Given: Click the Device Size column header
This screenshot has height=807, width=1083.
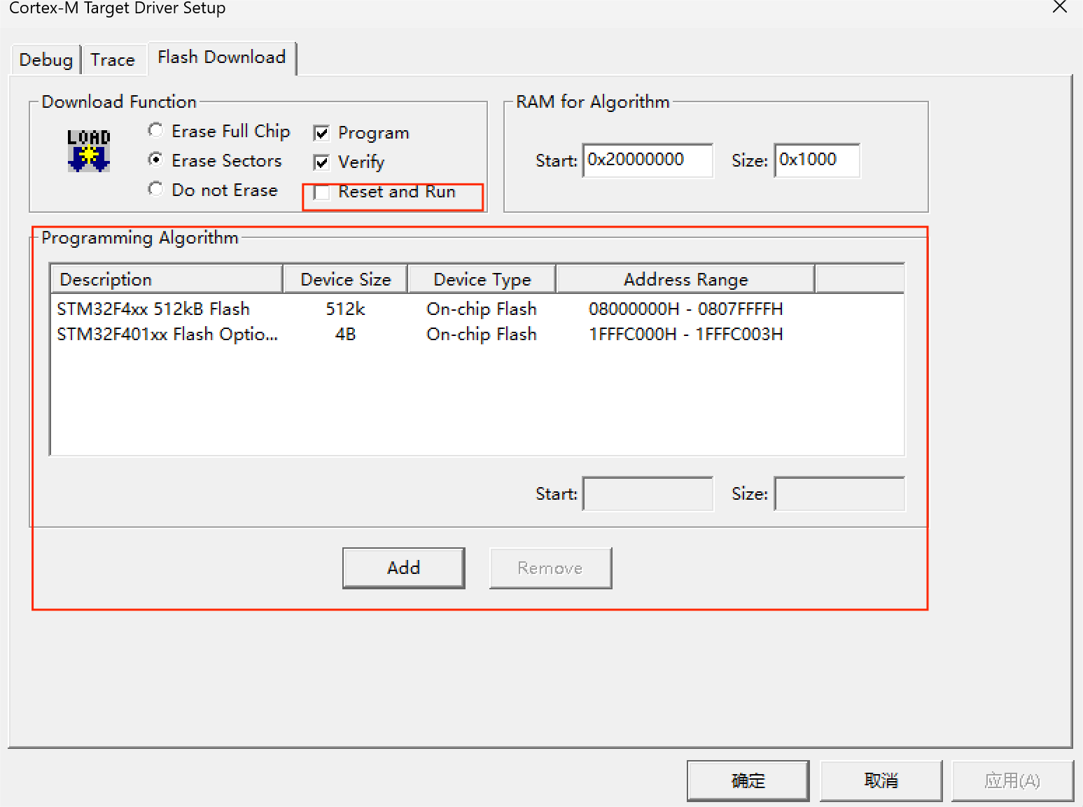Looking at the screenshot, I should (346, 279).
